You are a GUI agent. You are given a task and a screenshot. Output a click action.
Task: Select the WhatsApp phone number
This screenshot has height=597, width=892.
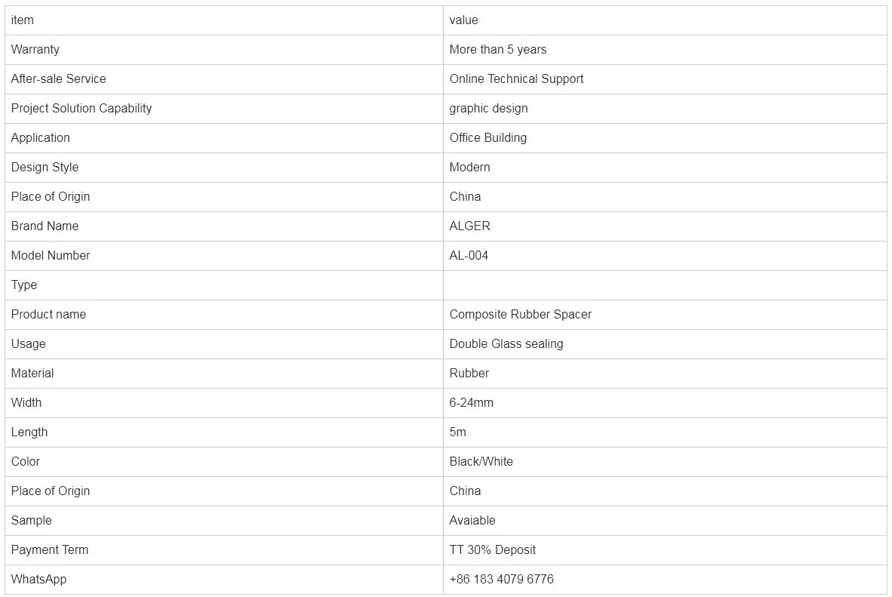point(502,580)
